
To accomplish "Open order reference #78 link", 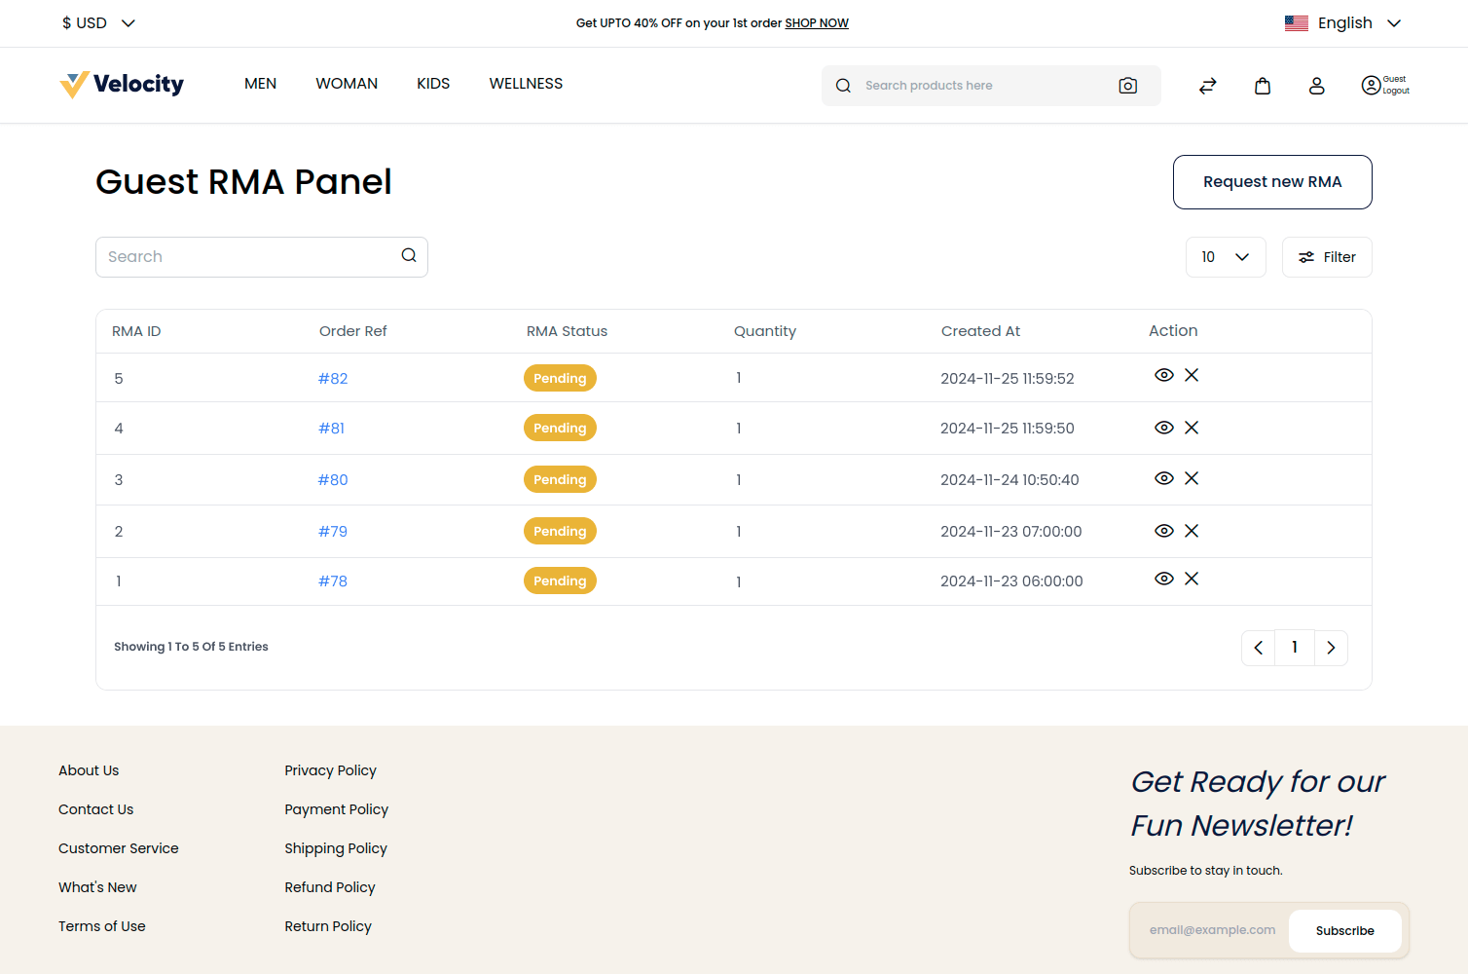I will click(x=333, y=581).
